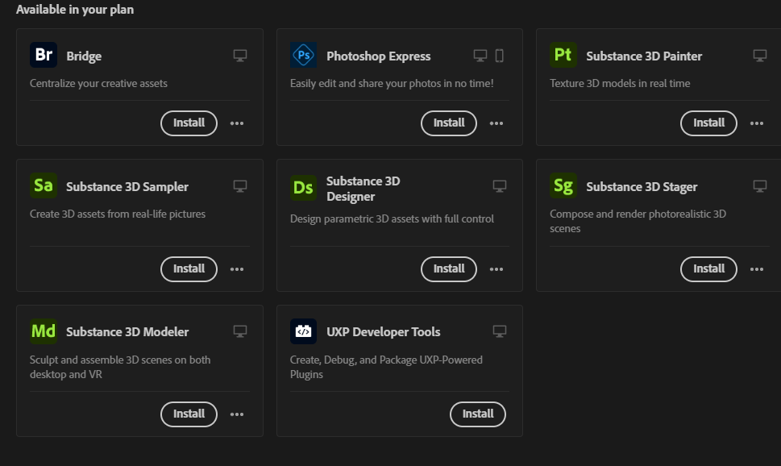Open more options menu for Photoshop Express
The image size is (781, 466).
(496, 123)
